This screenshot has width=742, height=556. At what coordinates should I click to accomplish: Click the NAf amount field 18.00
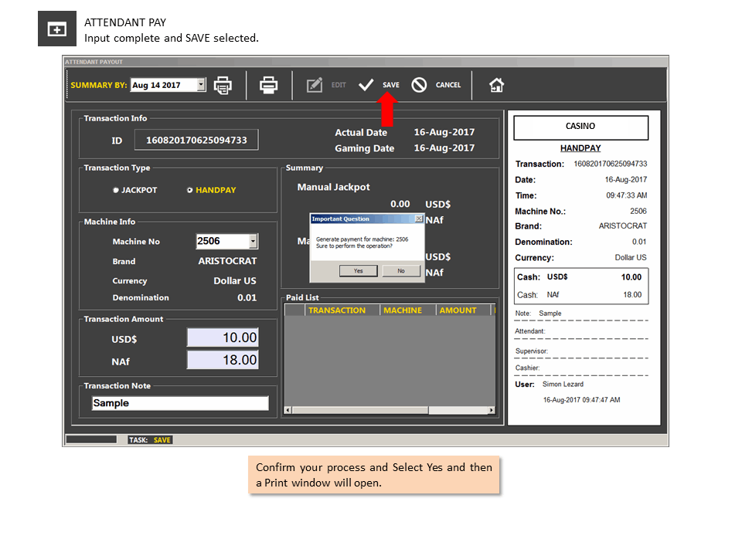pyautogui.click(x=223, y=360)
